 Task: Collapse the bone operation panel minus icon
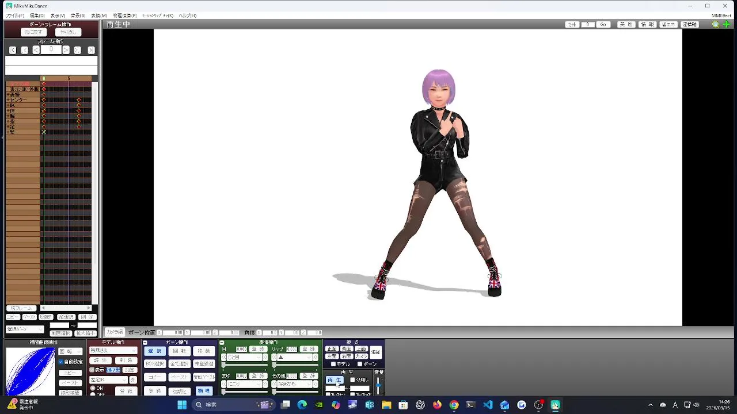tap(145, 343)
